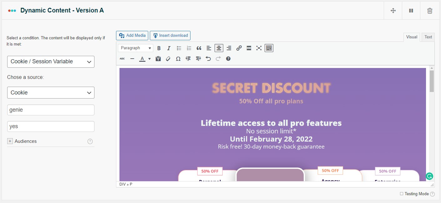Insert a special character
The image size is (441, 203).
coord(178,59)
